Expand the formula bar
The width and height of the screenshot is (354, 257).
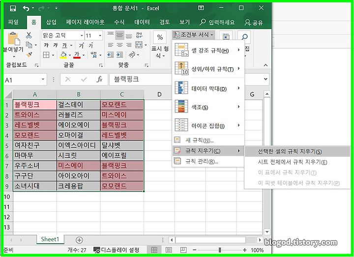[x=265, y=80]
